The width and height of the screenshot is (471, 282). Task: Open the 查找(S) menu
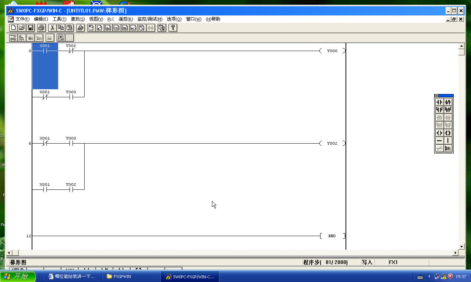tap(78, 19)
